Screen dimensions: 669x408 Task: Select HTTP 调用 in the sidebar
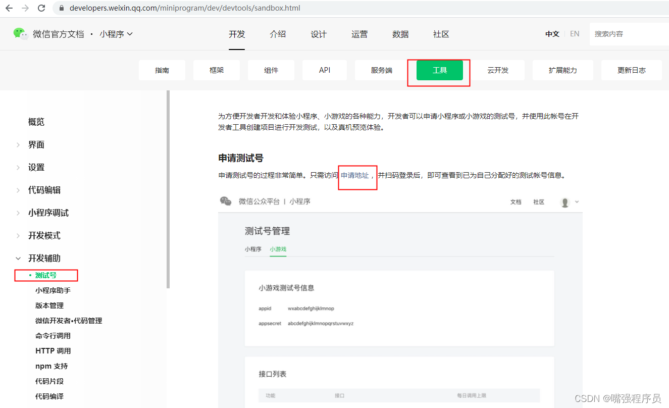53,351
